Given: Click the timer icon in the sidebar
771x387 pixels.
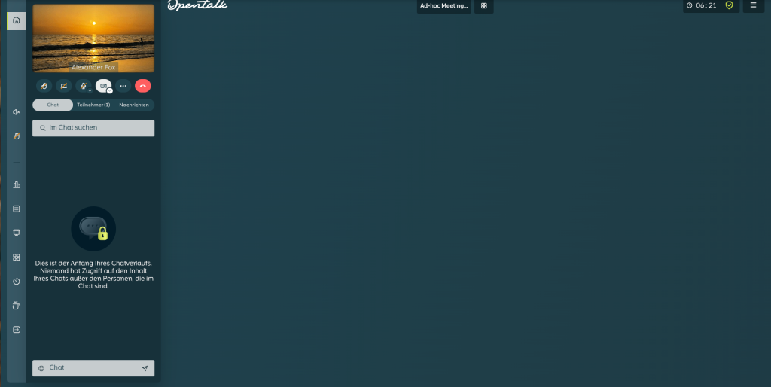Looking at the screenshot, I should pos(17,281).
